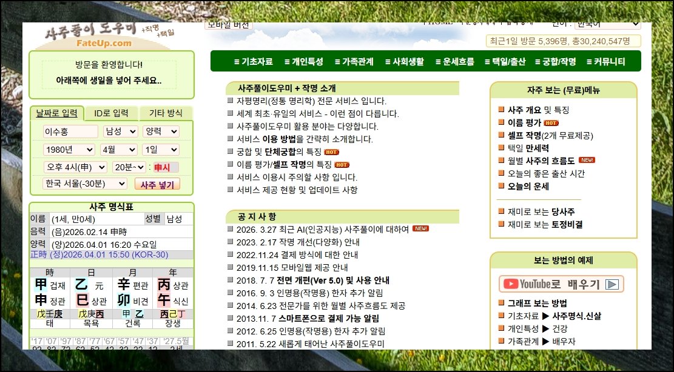
Task: Click 정시 (정)2026.04.01 15:50 row
Action: click(112, 254)
